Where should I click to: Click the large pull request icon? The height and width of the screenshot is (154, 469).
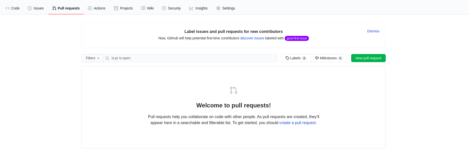pyautogui.click(x=234, y=90)
